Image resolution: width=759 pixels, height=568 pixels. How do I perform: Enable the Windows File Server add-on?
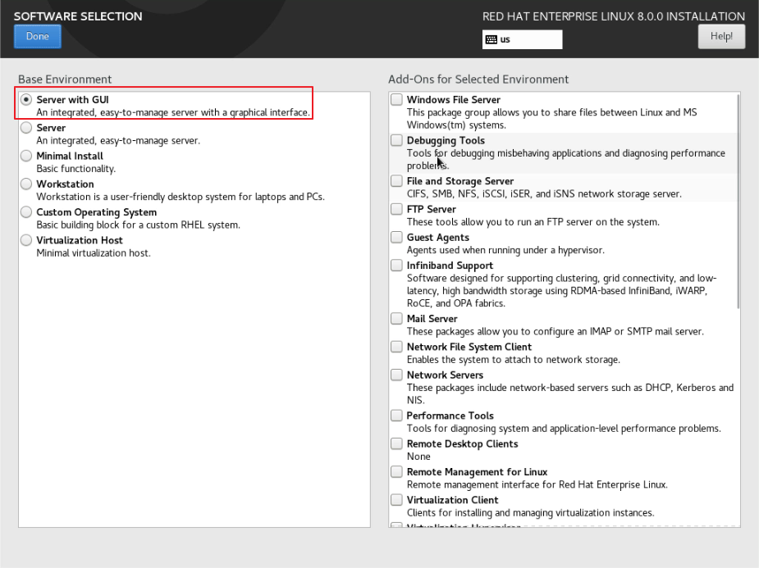click(396, 99)
